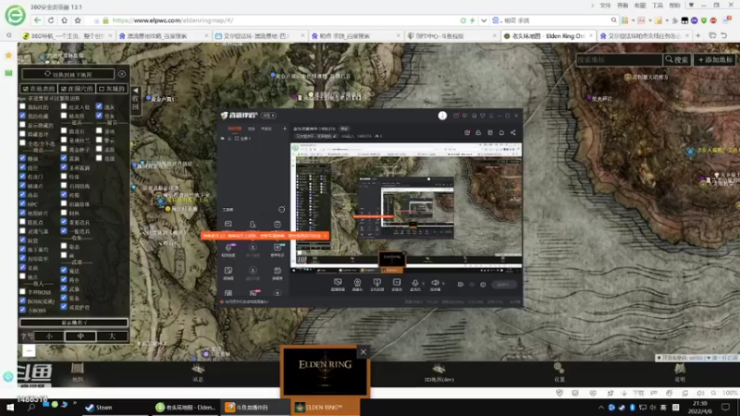Toggle the 全选/全不选 checkbox
Viewport: 740px width, 416px height.
pyautogui.click(x=22, y=143)
